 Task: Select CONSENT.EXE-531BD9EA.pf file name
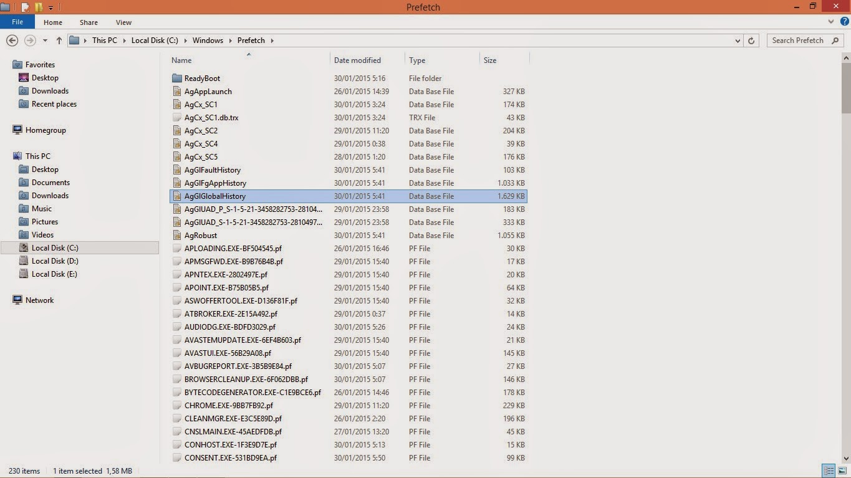click(x=231, y=458)
